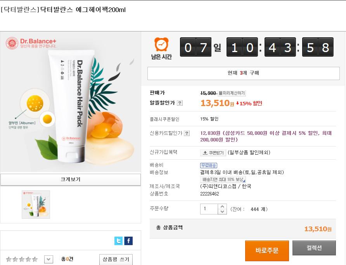This screenshot has width=346, height=265.
Task: Increase order quantity with up arrow
Action: pyautogui.click(x=222, y=207)
